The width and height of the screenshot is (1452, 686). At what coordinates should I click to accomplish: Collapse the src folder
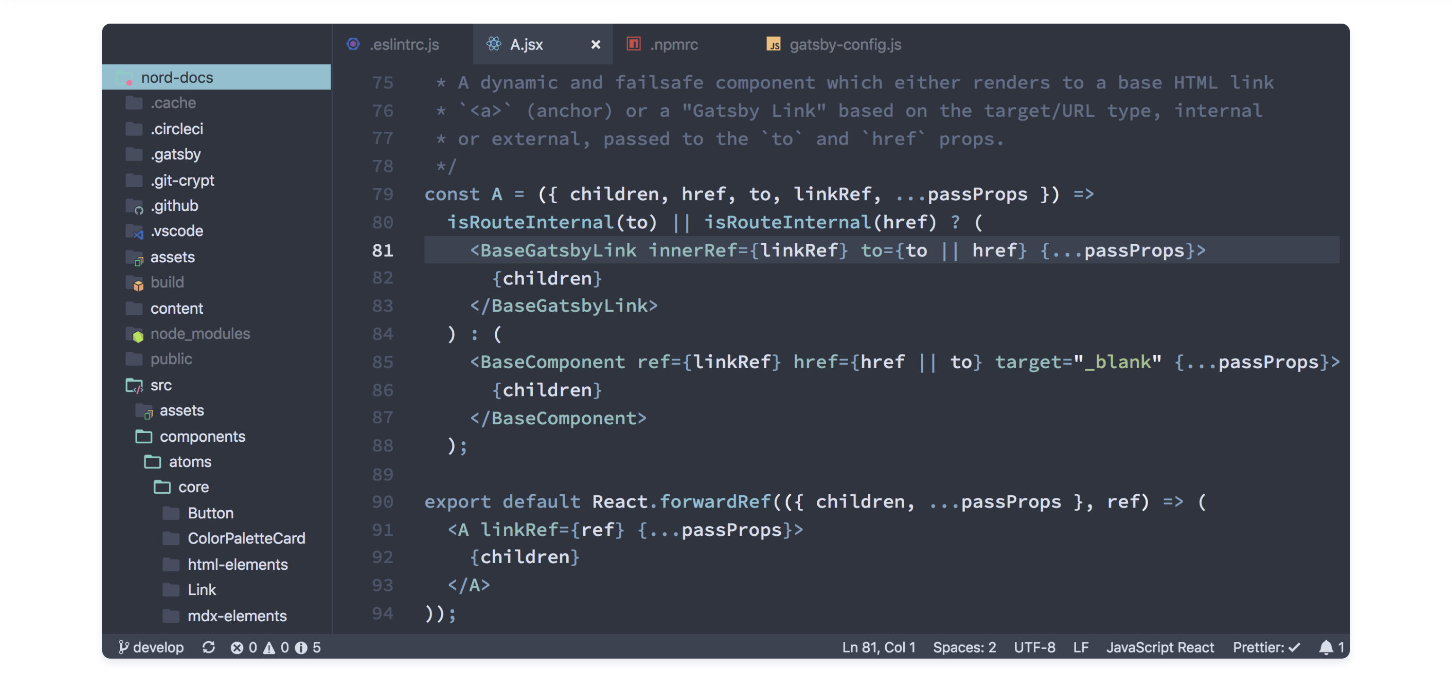[161, 385]
